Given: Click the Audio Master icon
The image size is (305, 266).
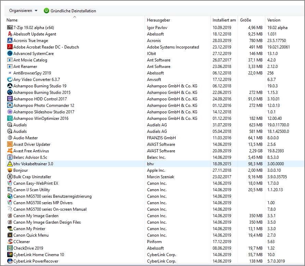Looking at the screenshot, I should click(x=10, y=138).
